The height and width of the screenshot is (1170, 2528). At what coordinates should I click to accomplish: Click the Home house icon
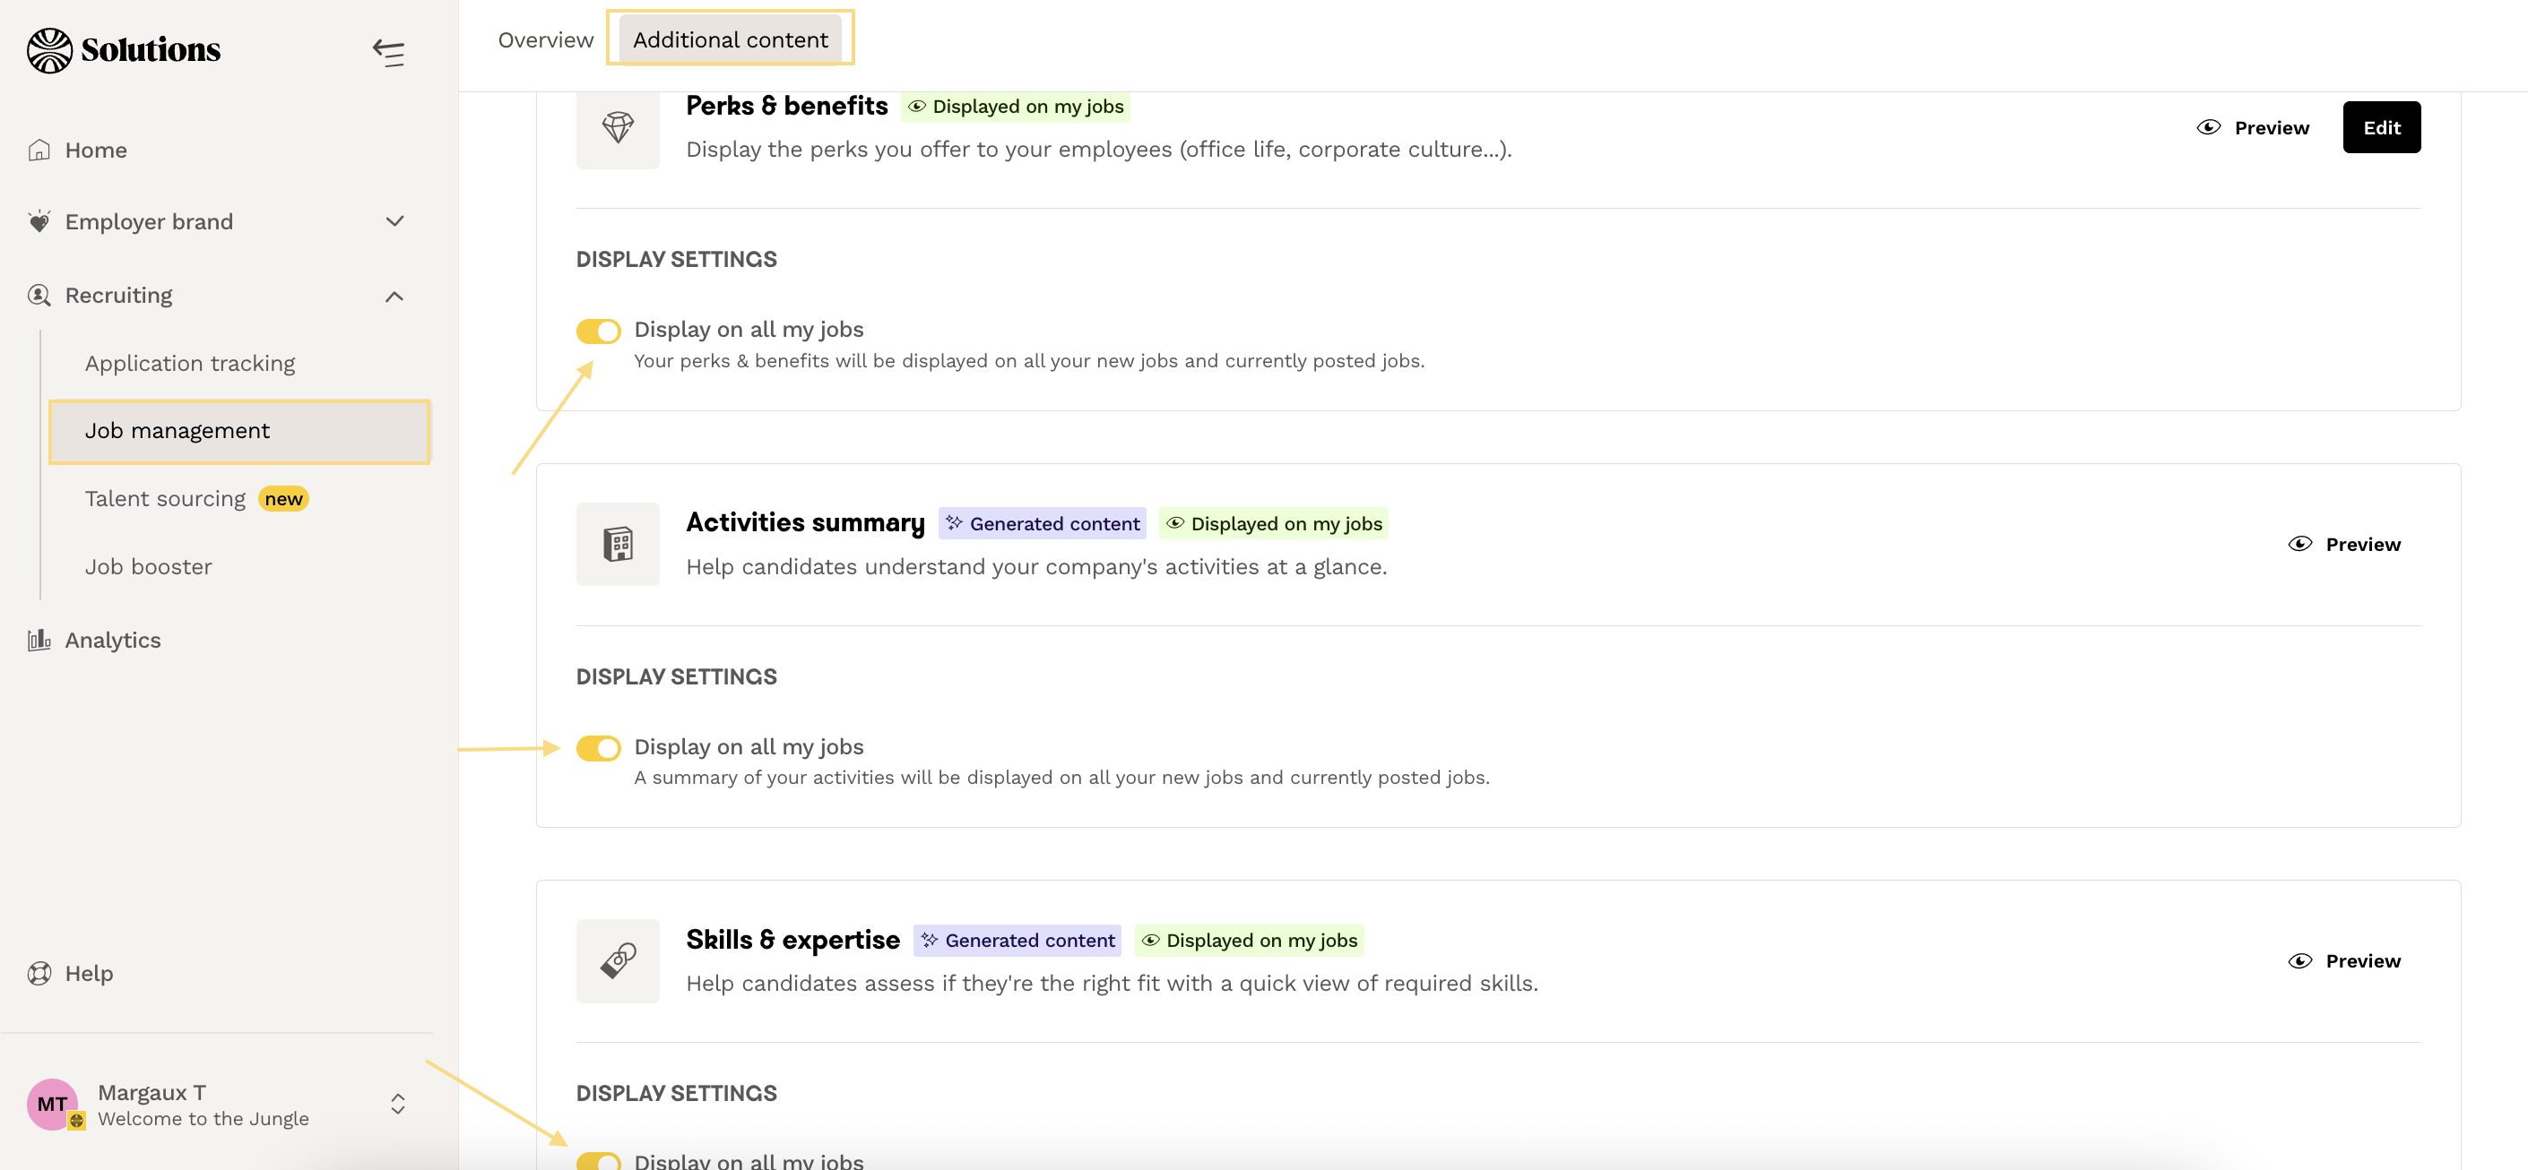(39, 150)
